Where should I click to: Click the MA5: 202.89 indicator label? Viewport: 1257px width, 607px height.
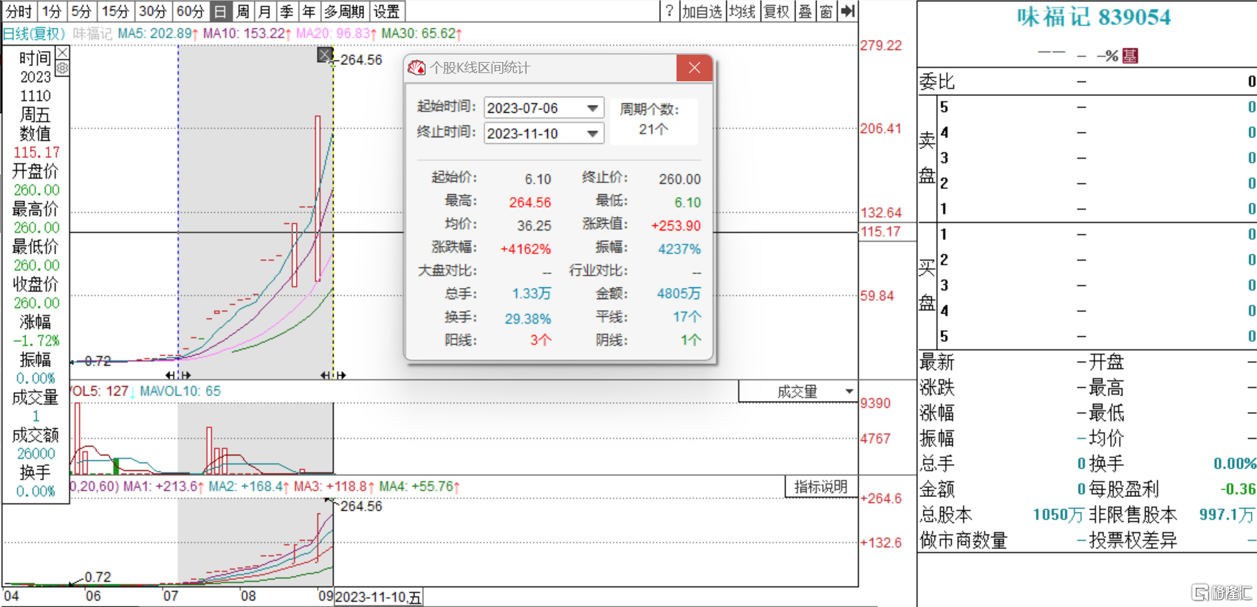(x=158, y=34)
